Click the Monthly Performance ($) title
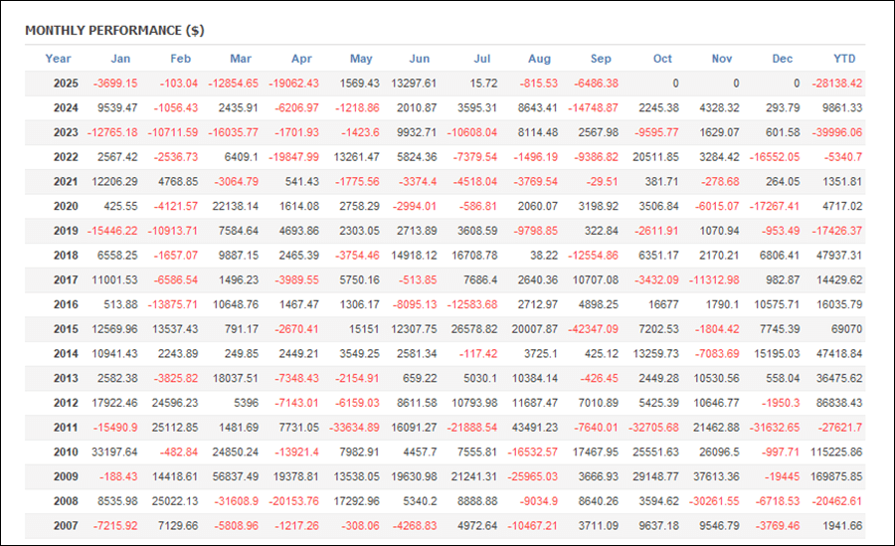The width and height of the screenshot is (895, 546). tap(114, 30)
